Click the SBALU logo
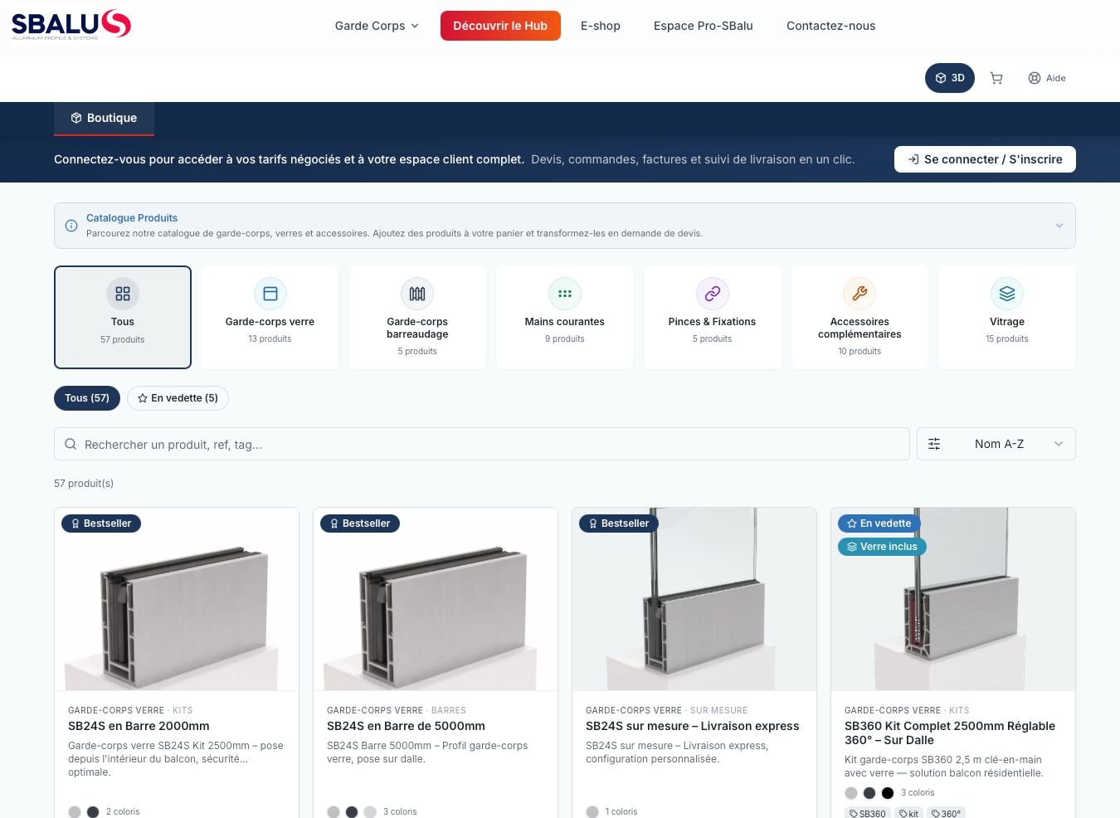1120x818 pixels. click(x=71, y=25)
